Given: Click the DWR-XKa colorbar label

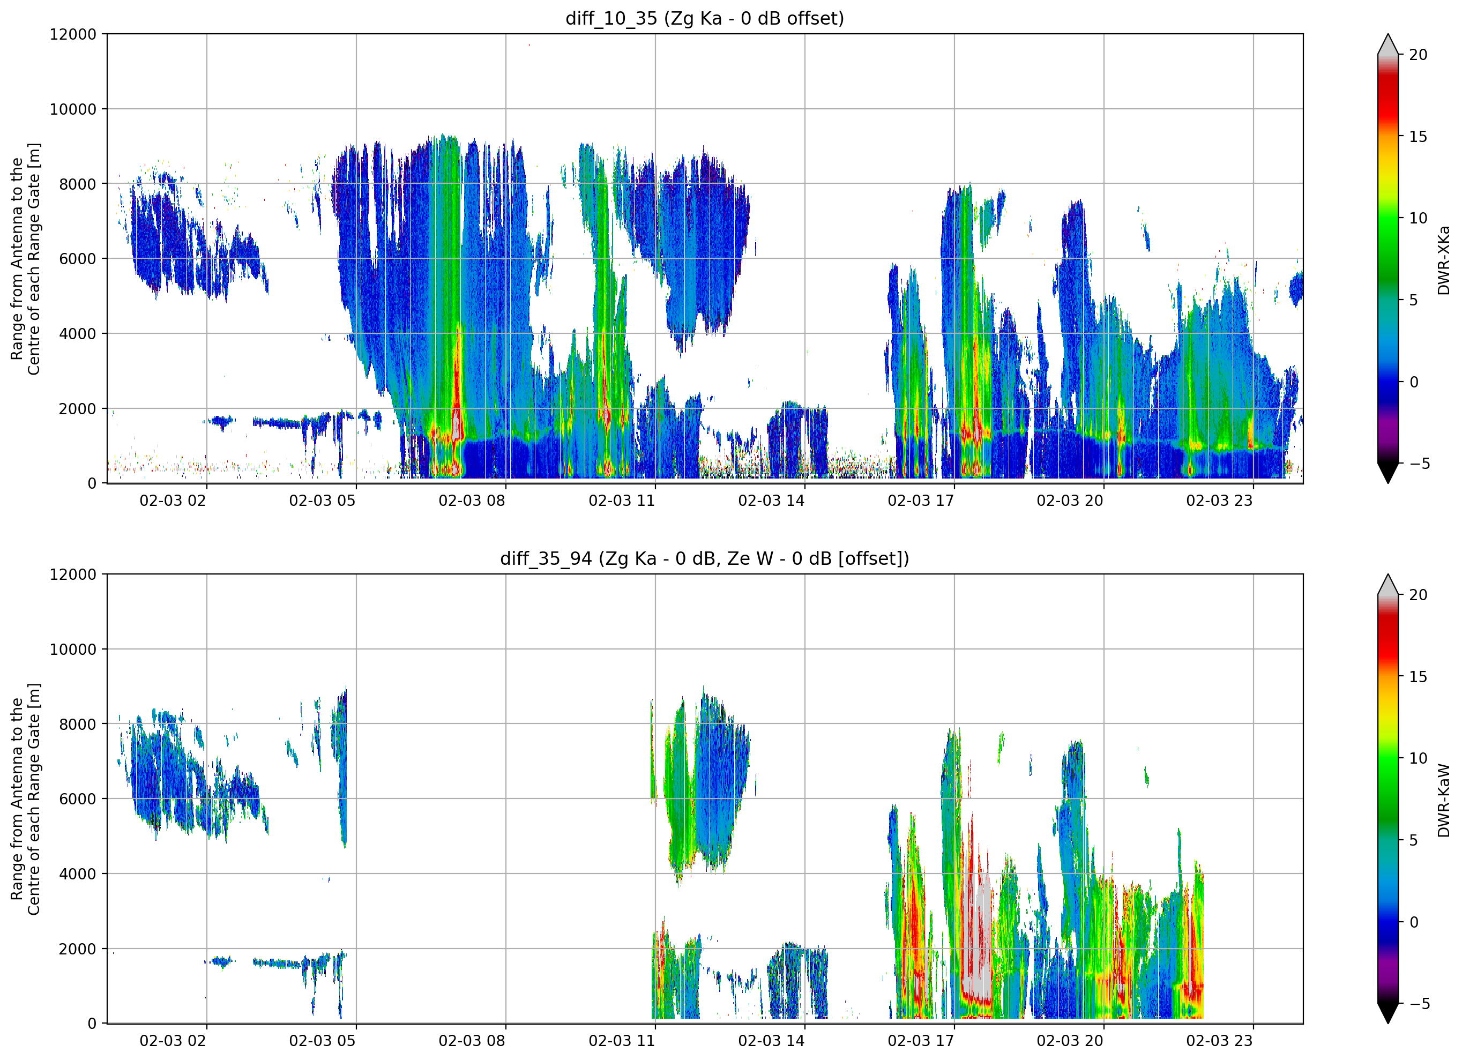Looking at the screenshot, I should [1443, 260].
